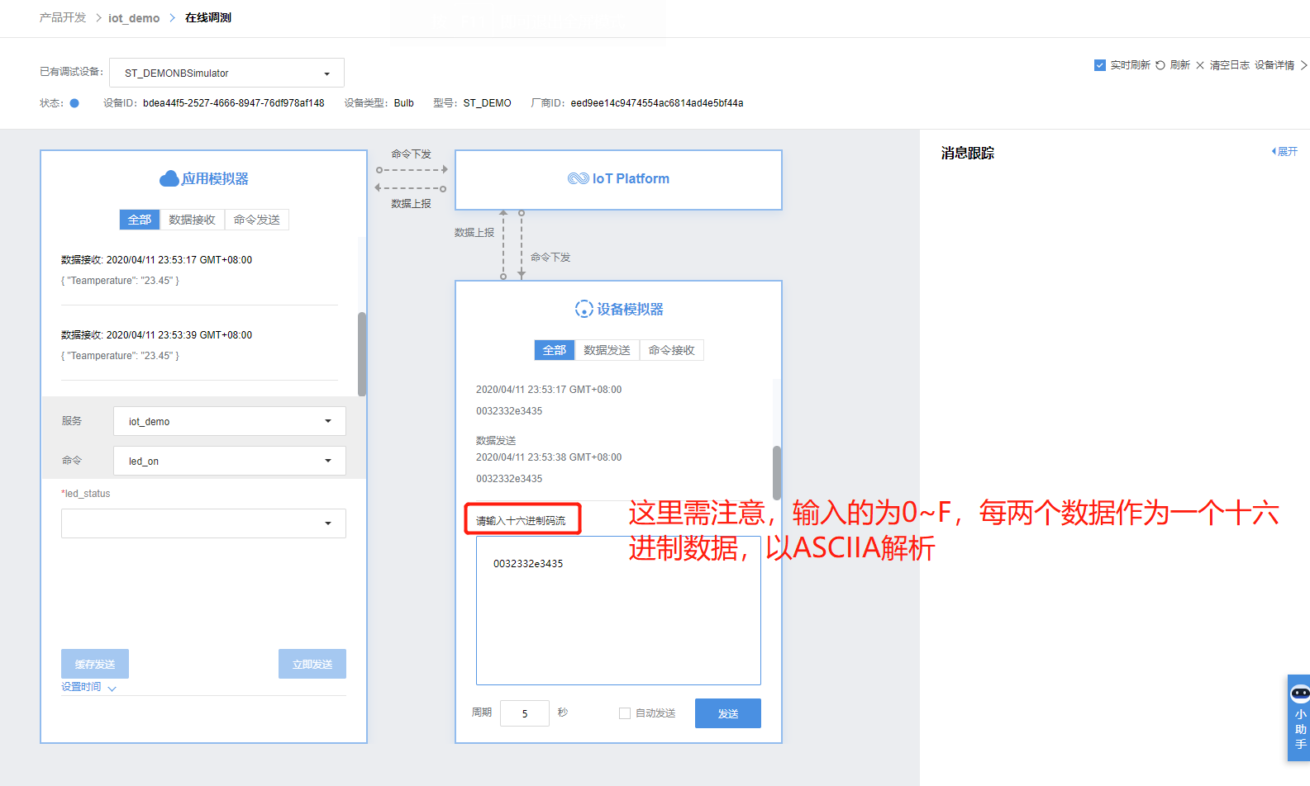Open the led_status value dropdown
The image size is (1310, 786).
pyautogui.click(x=203, y=523)
